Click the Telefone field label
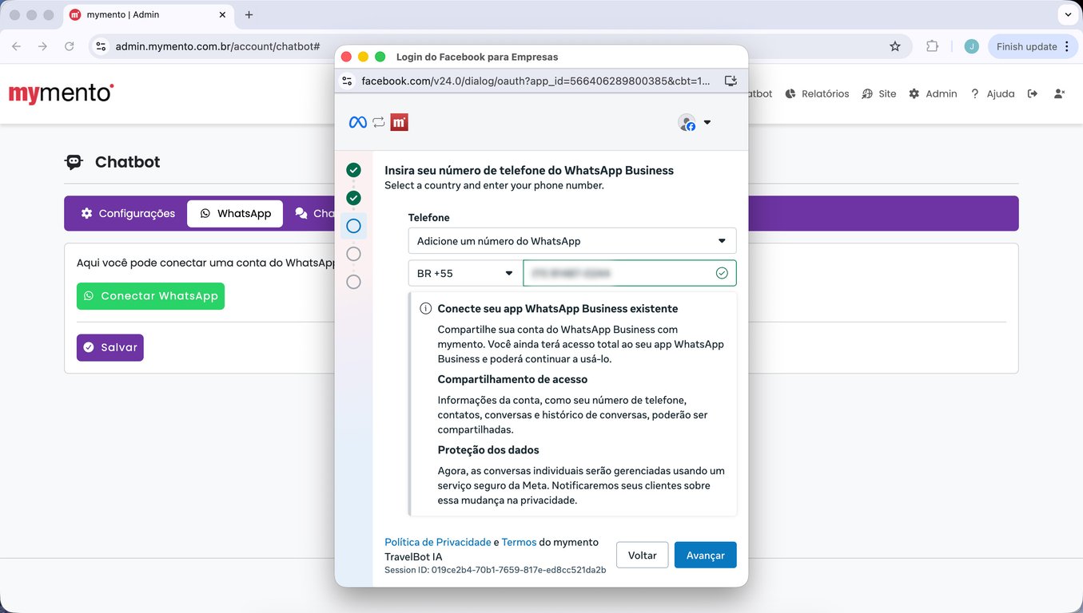 coord(428,218)
